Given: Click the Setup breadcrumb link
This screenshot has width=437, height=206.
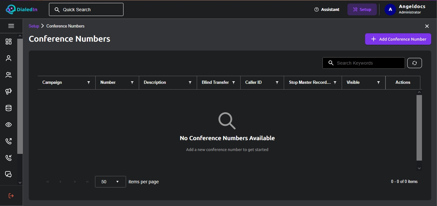Looking at the screenshot, I should pos(34,26).
